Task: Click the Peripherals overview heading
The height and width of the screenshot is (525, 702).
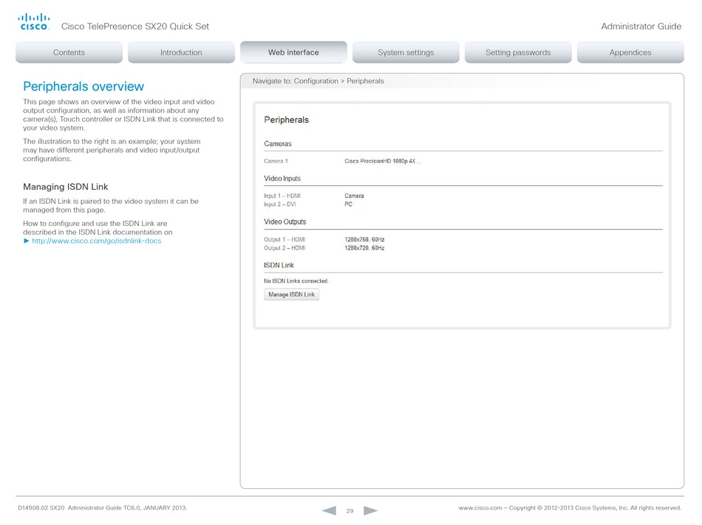Action: coord(84,86)
